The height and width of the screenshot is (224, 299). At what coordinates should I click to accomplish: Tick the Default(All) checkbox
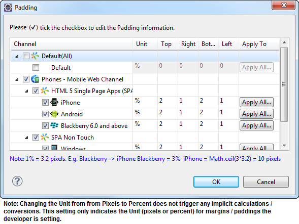[26, 56]
